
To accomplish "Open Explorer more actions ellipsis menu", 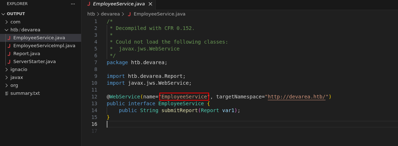I will [x=73, y=4].
